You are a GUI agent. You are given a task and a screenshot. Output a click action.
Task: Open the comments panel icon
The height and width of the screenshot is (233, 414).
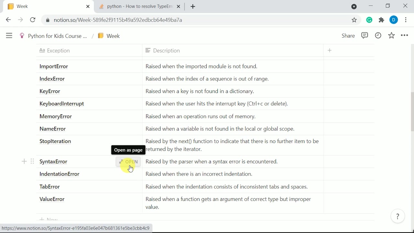click(x=365, y=36)
